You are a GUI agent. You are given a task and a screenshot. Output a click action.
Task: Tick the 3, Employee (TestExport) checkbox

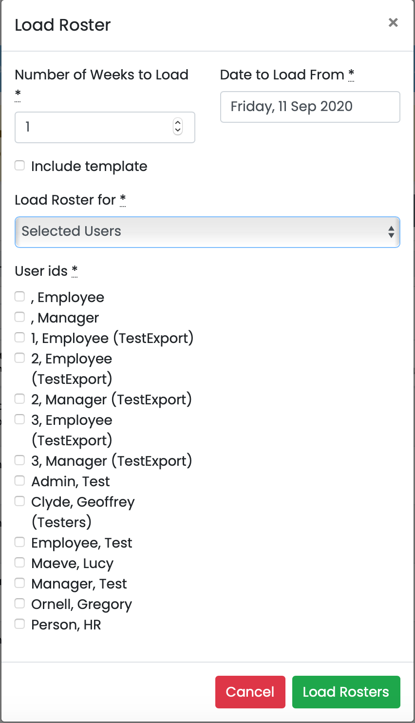20,419
